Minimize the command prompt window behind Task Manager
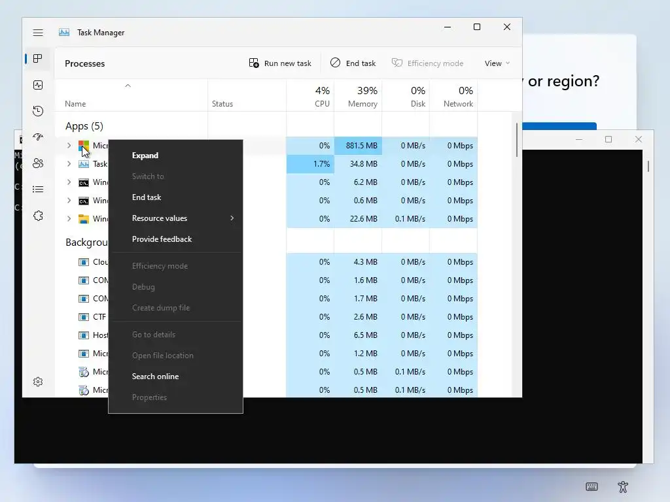670x502 pixels. tap(579, 139)
